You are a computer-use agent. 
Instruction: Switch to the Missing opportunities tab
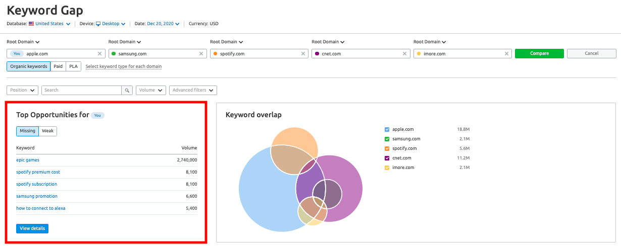click(x=28, y=131)
